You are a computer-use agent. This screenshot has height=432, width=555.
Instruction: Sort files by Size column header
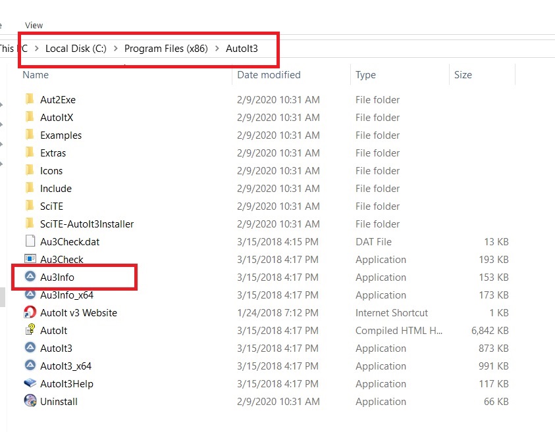pos(463,75)
